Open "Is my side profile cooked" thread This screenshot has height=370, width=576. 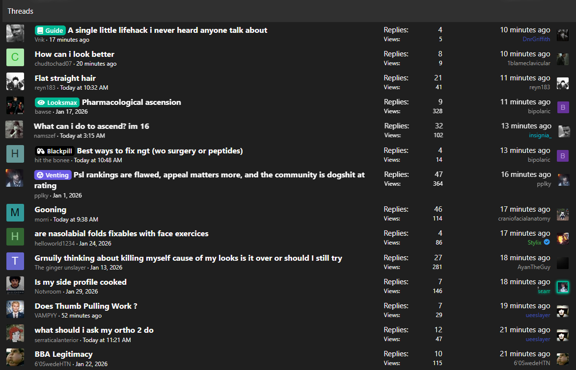click(x=81, y=282)
